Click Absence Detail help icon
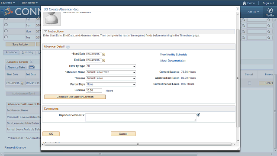 [x=68, y=47]
